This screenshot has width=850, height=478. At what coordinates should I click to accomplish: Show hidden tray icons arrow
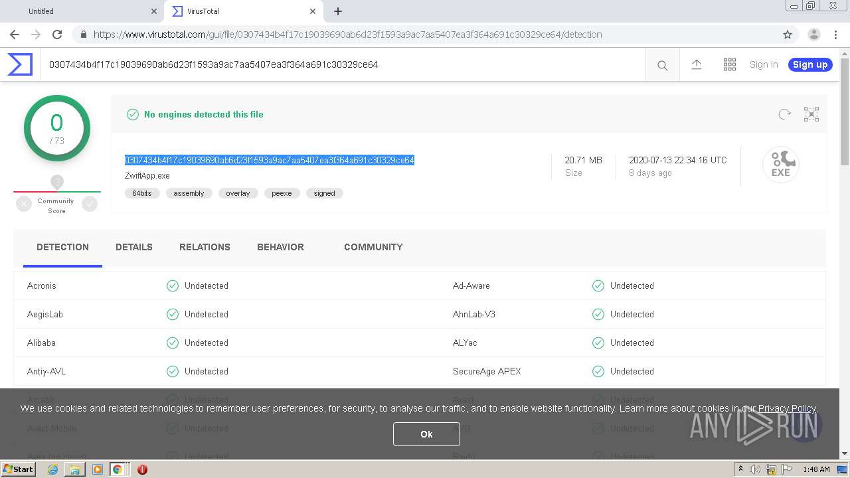coord(740,469)
